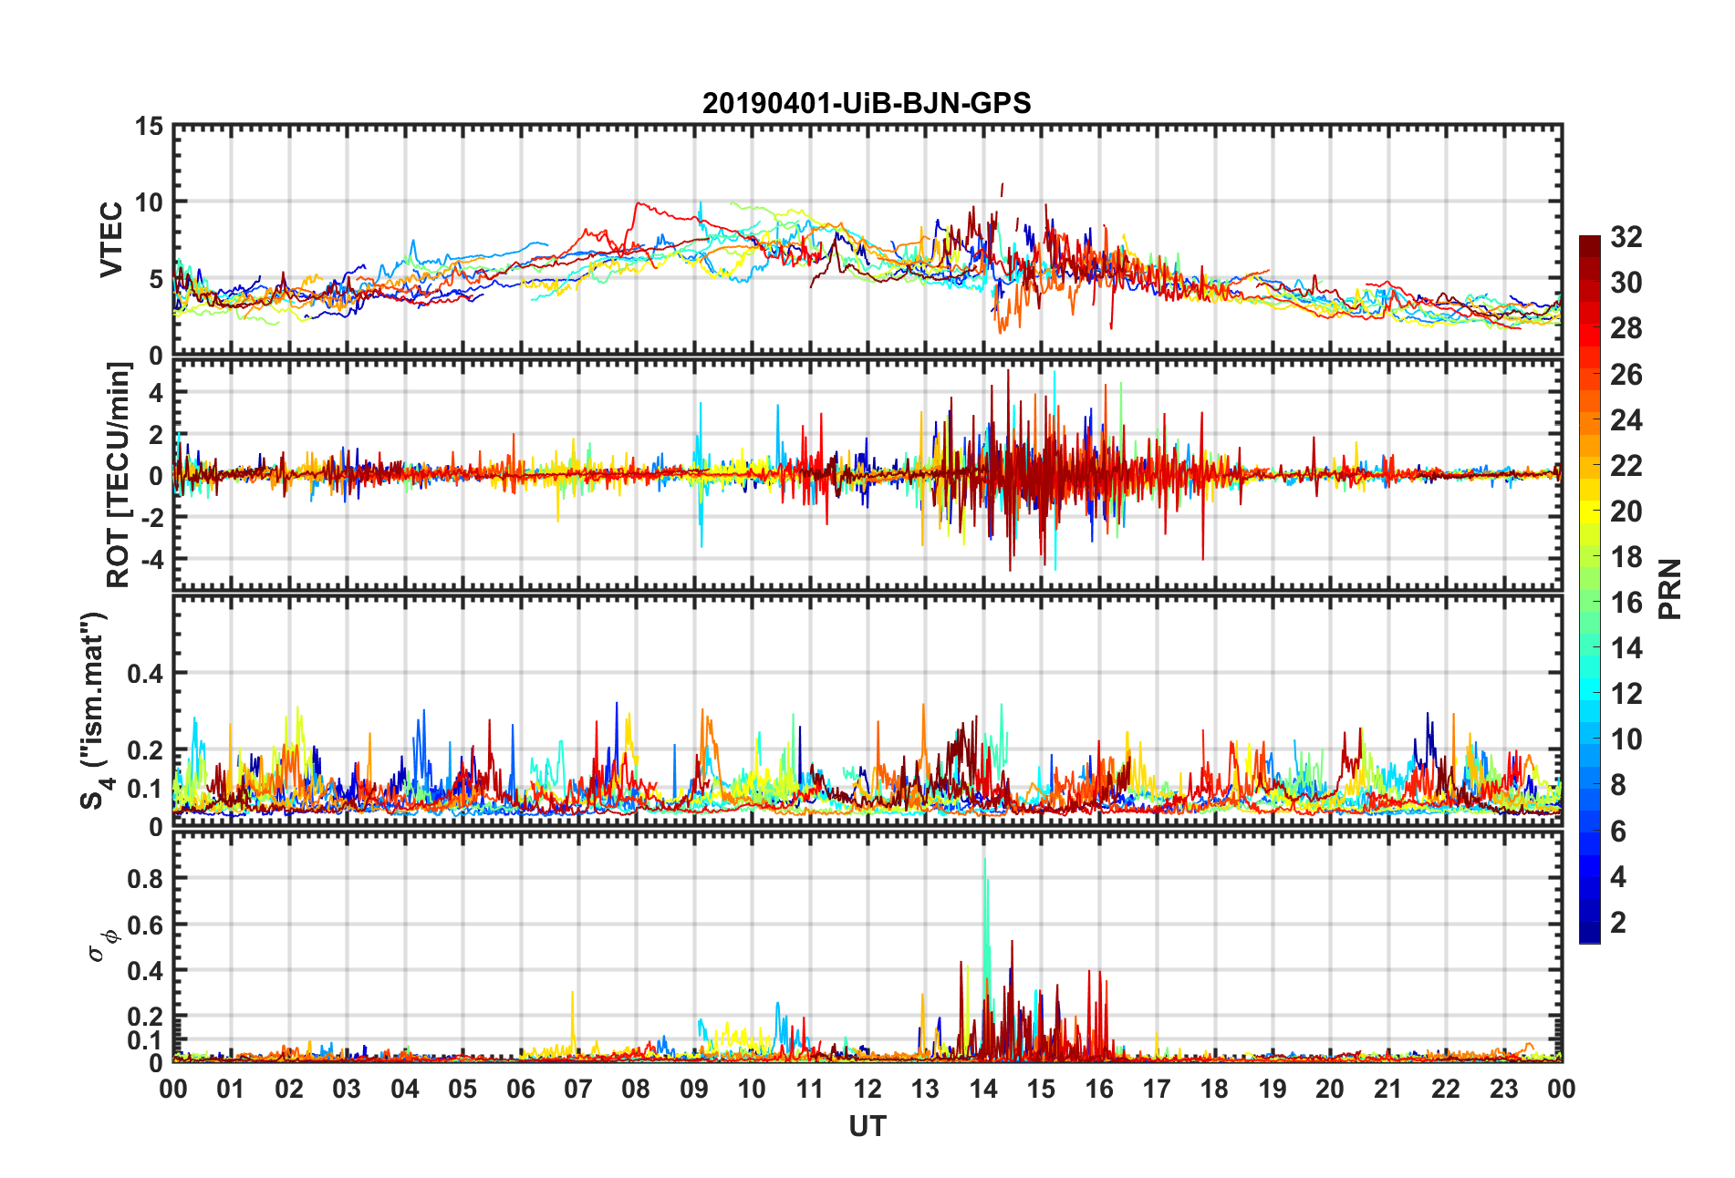Click colorbar tick label 24
Viewport: 1735px width, 1178px height.
tap(1626, 419)
